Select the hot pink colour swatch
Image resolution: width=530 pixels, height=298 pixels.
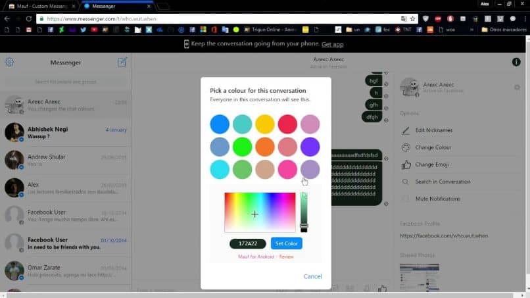[x=287, y=170]
